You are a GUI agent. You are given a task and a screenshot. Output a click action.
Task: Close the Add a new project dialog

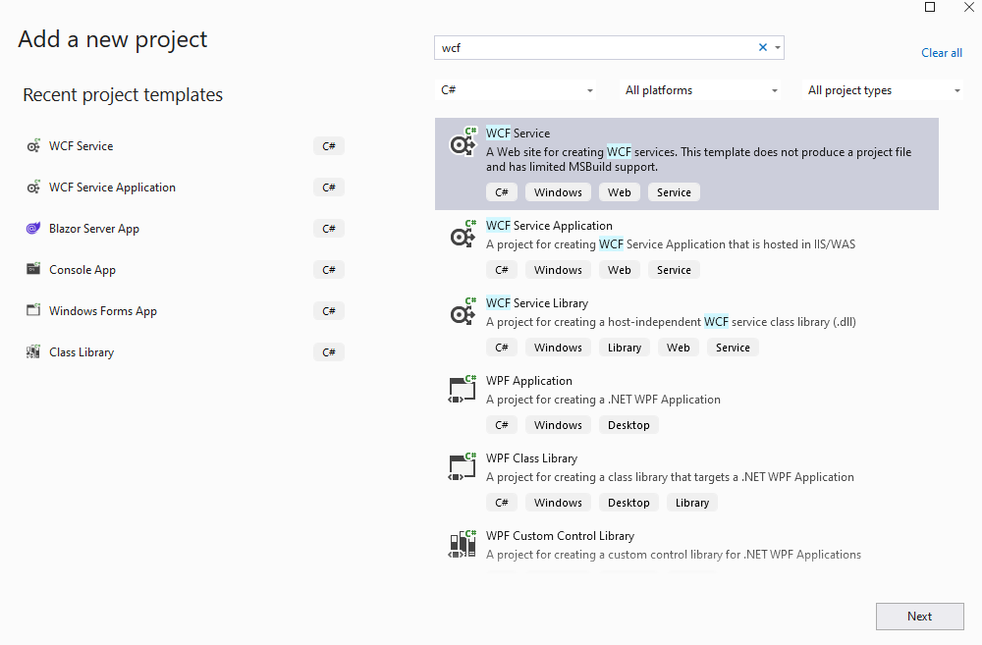click(968, 7)
